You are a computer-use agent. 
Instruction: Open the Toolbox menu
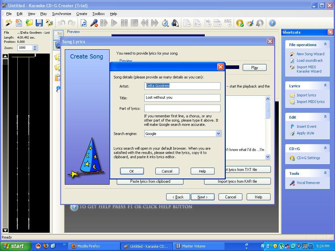point(98,14)
